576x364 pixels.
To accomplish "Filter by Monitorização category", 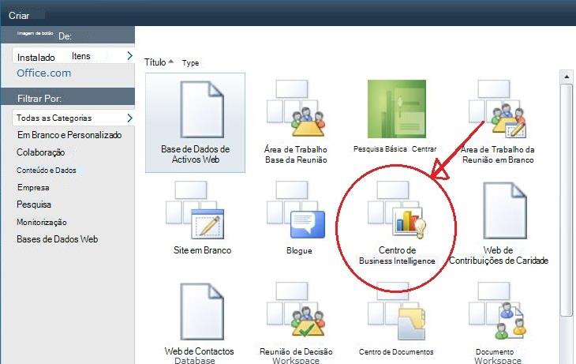I will tap(42, 222).
